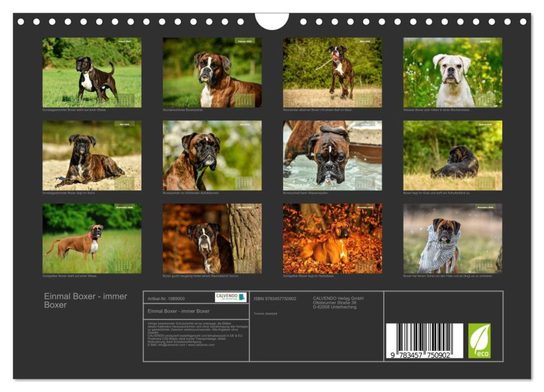Click 'ISBN 9783457750902' text
Image resolution: width=544 pixels, height=392 pixels.
coord(275,299)
